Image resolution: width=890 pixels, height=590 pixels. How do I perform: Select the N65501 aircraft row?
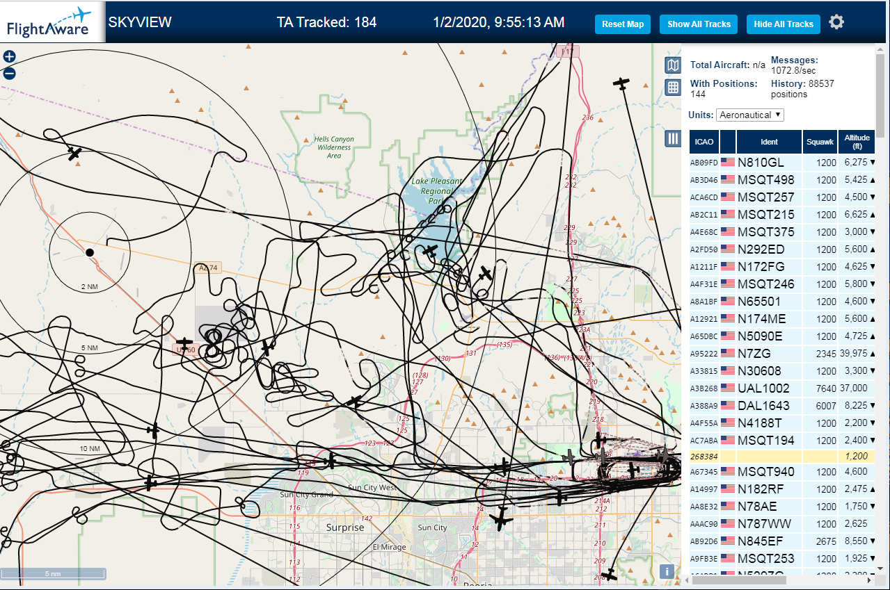click(783, 302)
